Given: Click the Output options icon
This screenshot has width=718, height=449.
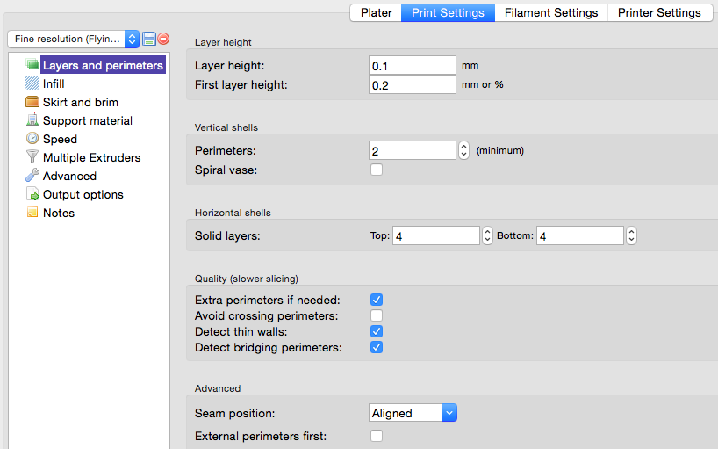Looking at the screenshot, I should pos(32,194).
